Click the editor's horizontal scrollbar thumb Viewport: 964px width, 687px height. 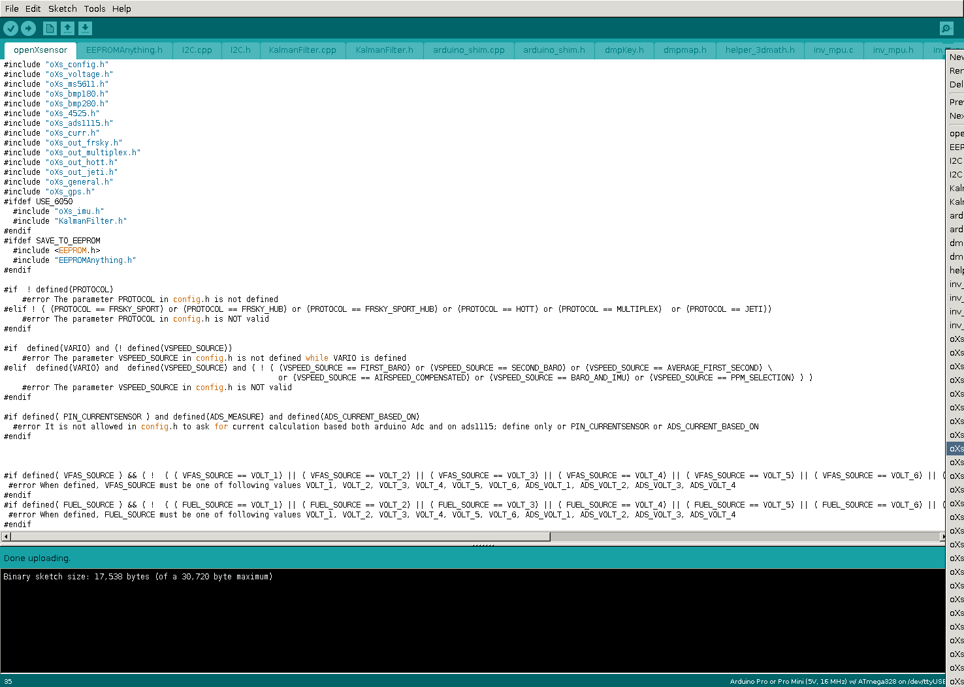[x=280, y=537]
